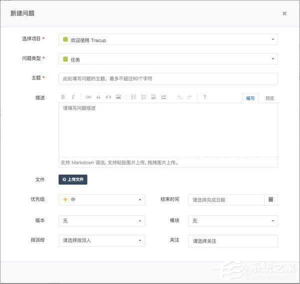Image resolution: width=300 pixels, height=284 pixels.
Task: Switch to the 编写 tab
Action: (250, 98)
